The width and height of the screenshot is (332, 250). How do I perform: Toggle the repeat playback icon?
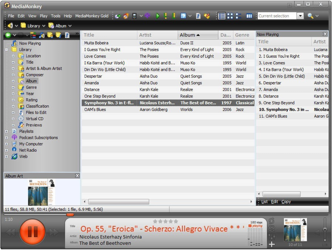[272, 221]
